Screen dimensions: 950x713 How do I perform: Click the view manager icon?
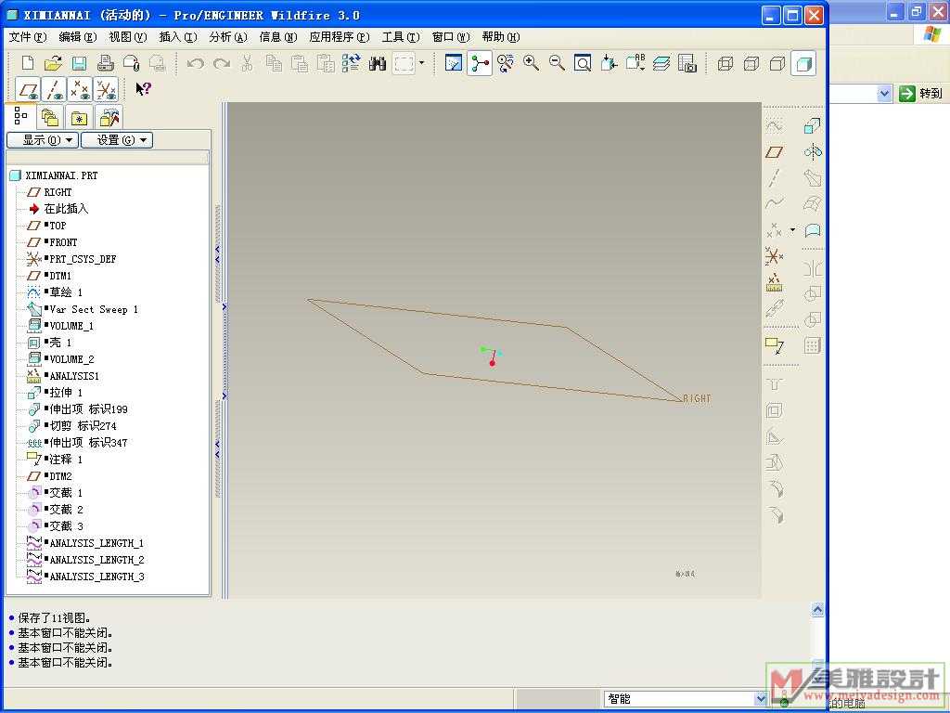(687, 63)
